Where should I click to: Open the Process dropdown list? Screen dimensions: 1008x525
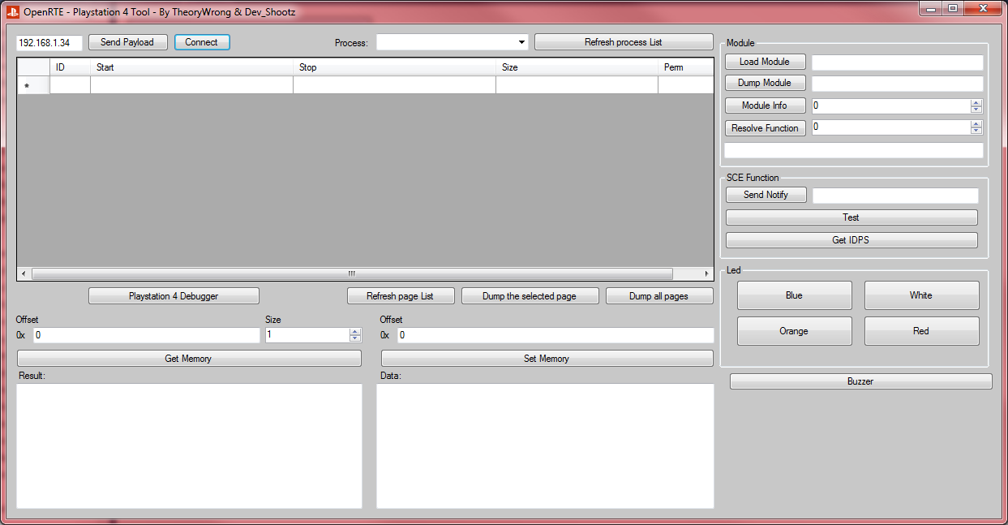521,42
